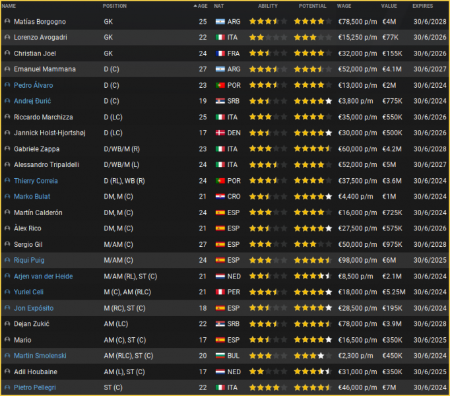Sort the list by the Age column
This screenshot has height=396, width=450.
tap(202, 6)
